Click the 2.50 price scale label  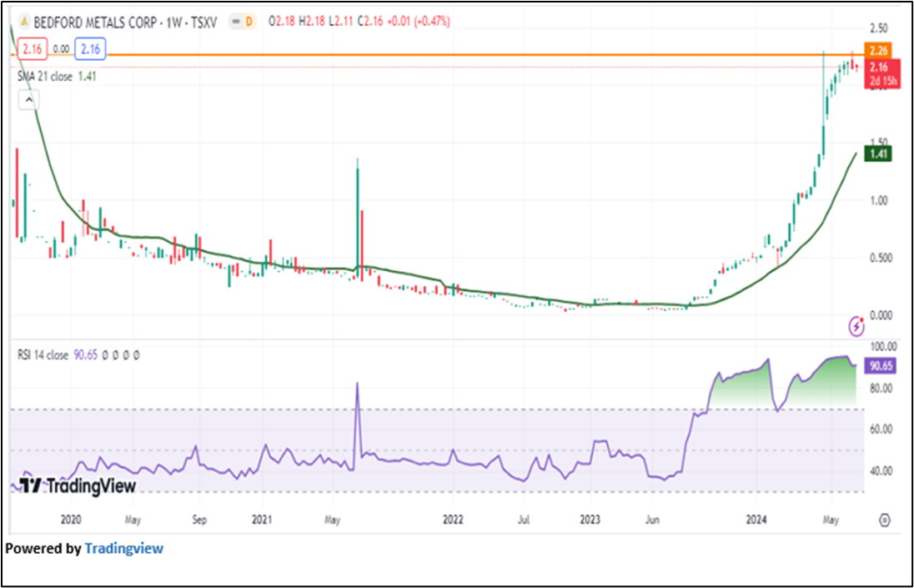878,28
